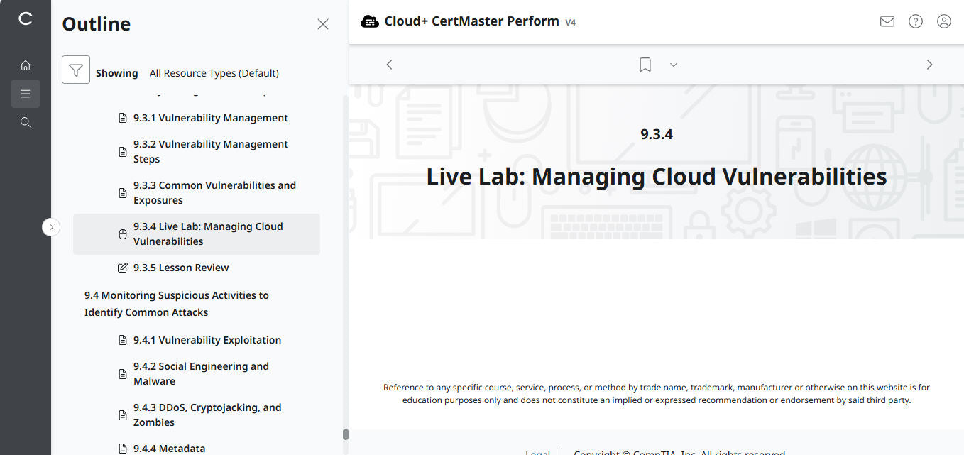Open the user account profile icon
Screen dimensions: 964x455
click(943, 21)
